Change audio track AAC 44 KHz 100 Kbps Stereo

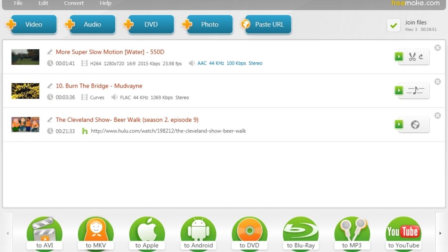point(230,63)
